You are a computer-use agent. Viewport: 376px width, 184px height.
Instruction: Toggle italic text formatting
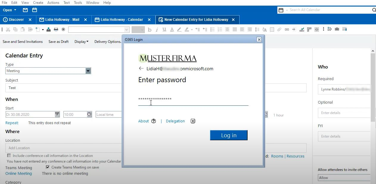[x=157, y=29]
